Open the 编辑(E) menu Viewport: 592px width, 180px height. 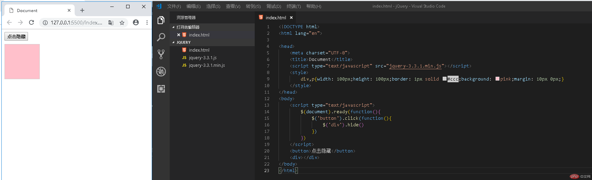pos(194,6)
